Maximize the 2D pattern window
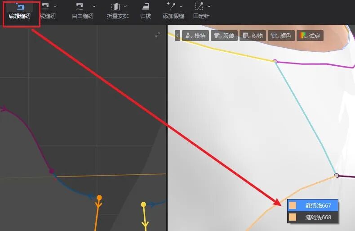Screen dimensions: 355x231 click(158, 35)
